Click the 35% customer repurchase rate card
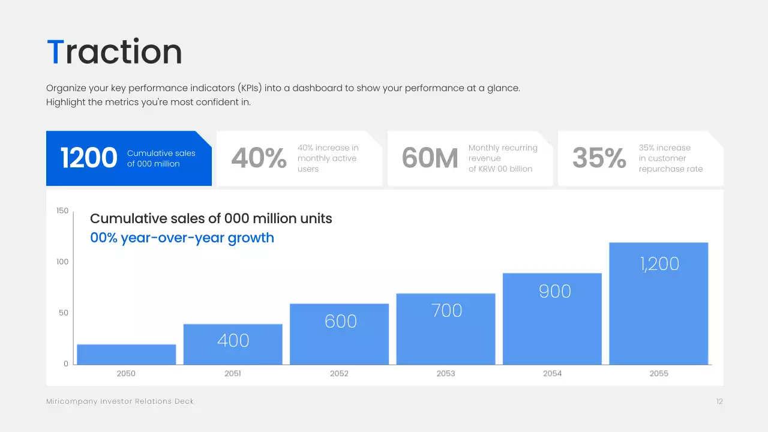The width and height of the screenshot is (768, 432). (639, 158)
